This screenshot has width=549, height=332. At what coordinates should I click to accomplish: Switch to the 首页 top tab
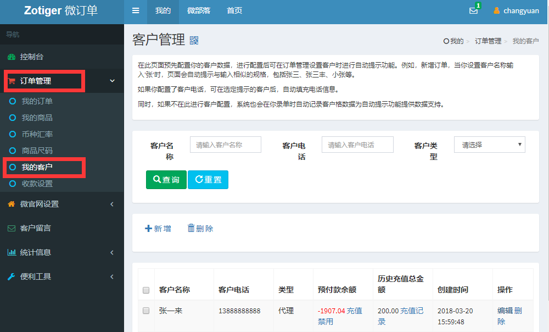234,10
